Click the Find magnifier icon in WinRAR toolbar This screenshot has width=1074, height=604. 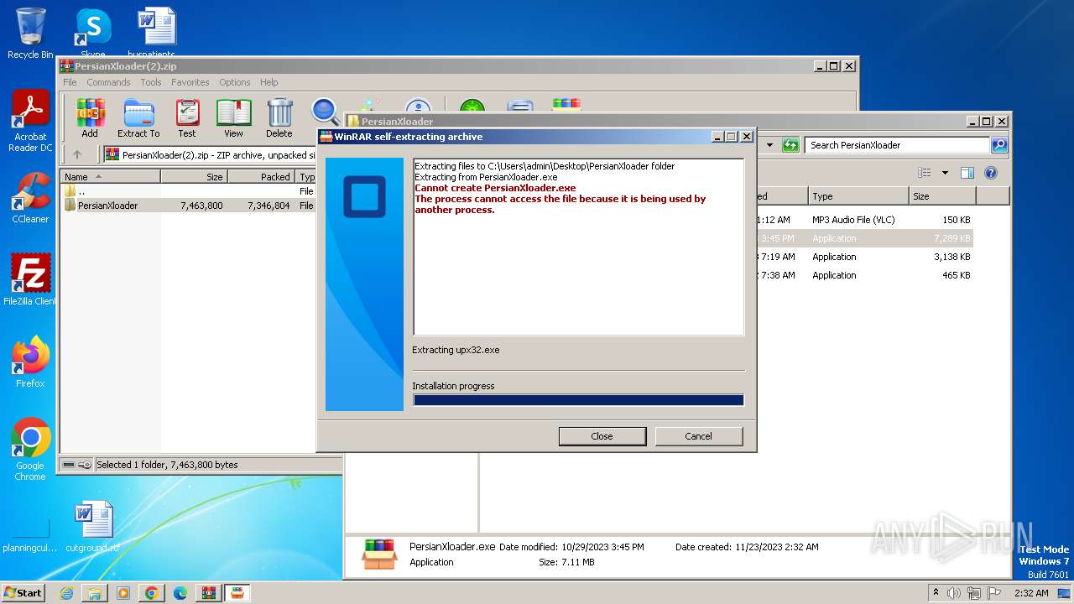325,112
